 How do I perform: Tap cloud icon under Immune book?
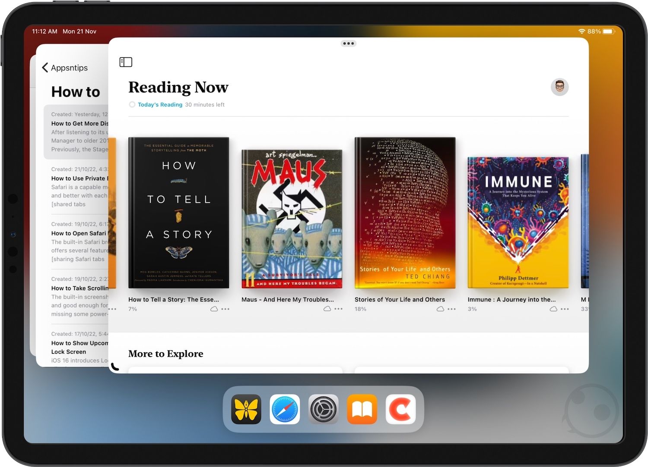(x=553, y=309)
